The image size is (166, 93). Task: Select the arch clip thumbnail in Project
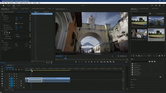(139, 34)
